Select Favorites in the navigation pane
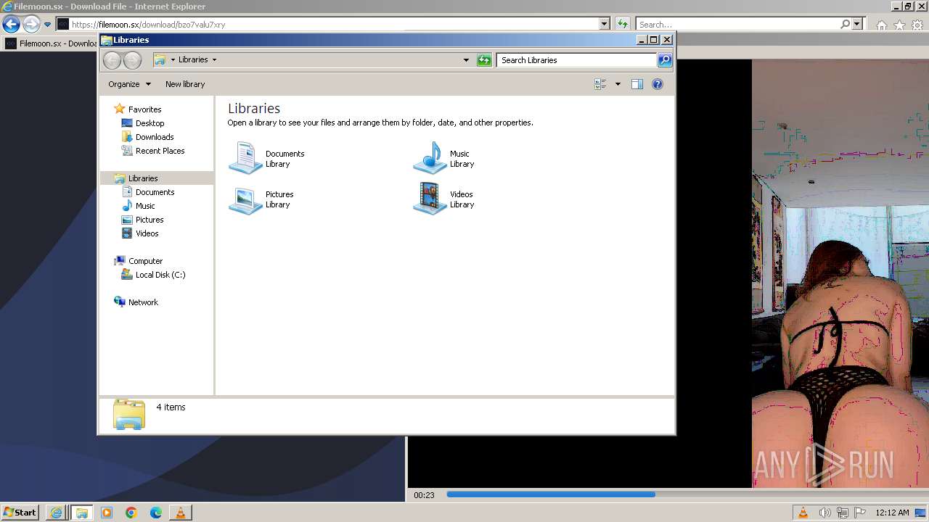This screenshot has width=929, height=522. click(x=144, y=109)
